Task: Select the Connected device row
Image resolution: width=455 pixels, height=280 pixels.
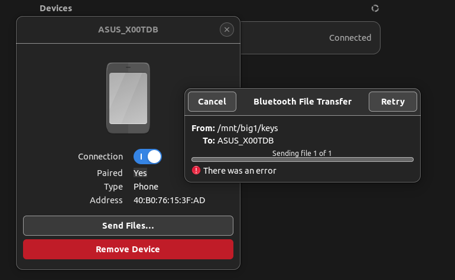Action: point(310,38)
